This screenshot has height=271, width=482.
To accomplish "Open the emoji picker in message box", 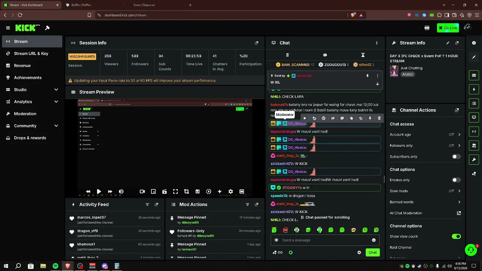I will coord(374,240).
